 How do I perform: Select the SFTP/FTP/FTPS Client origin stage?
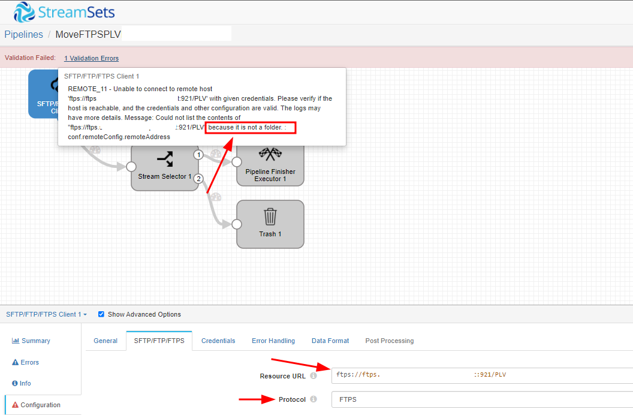tap(43, 94)
